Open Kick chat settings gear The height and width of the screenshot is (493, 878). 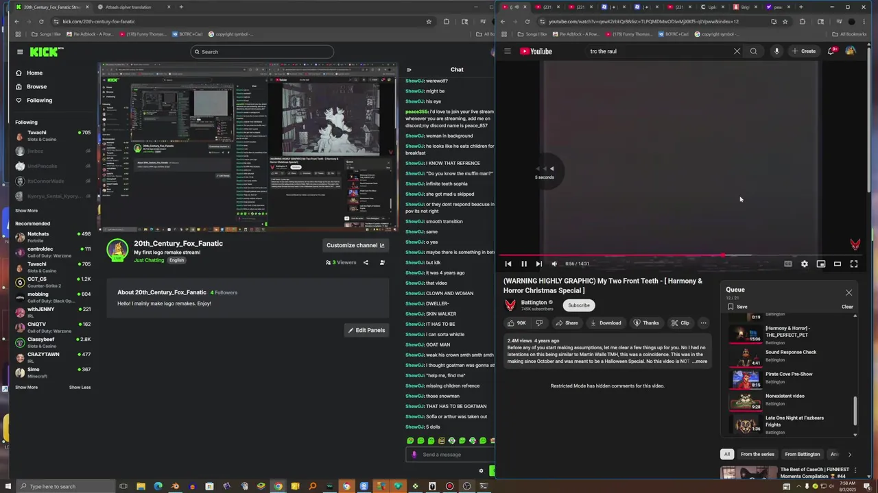tap(481, 470)
